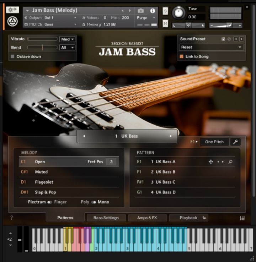This screenshot has height=262, width=256.
Task: Switch to the Playback tab
Action: (x=188, y=218)
